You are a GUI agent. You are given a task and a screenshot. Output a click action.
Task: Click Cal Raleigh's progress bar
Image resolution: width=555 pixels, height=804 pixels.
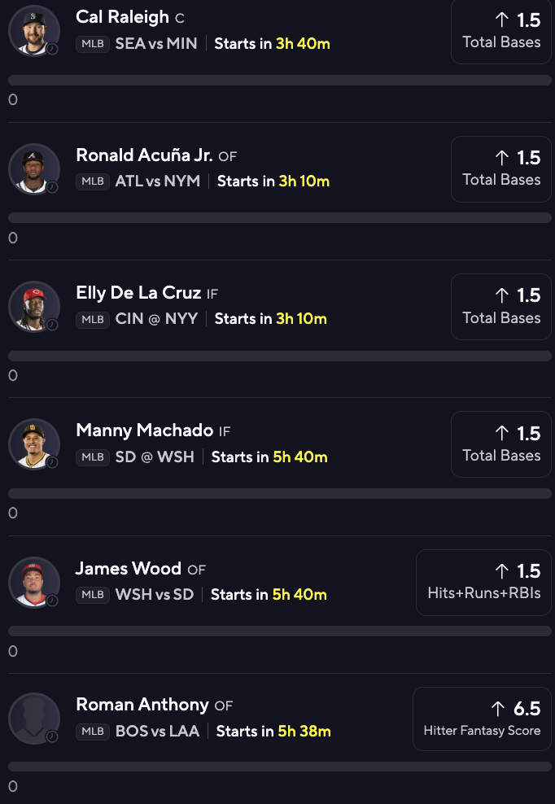[280, 80]
